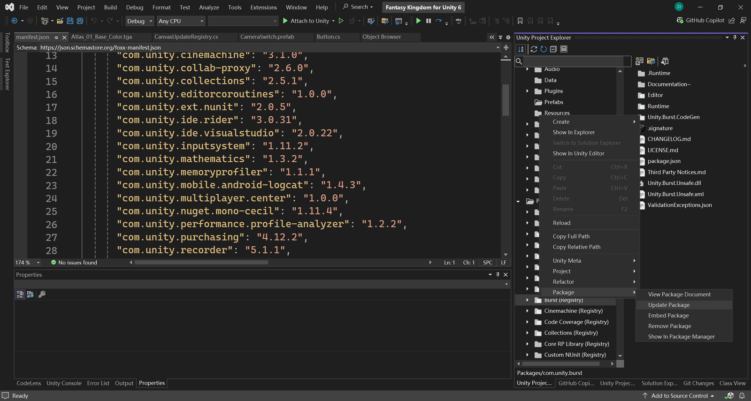751x401 pixels.
Task: Pin the Unity Project Explorer panel
Action: coord(735,38)
